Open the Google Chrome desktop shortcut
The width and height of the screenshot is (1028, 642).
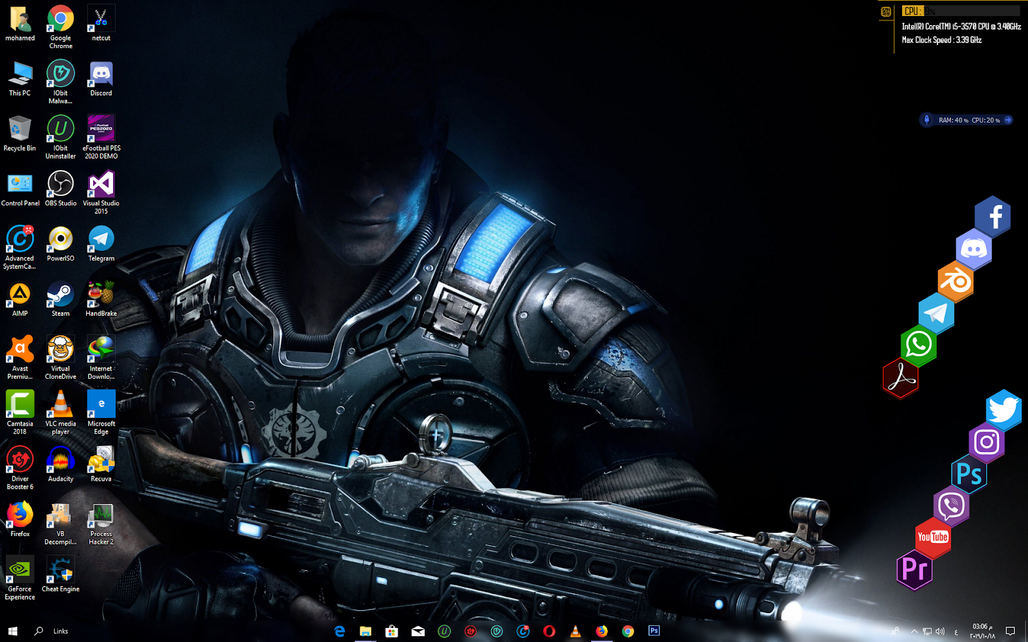[60, 28]
